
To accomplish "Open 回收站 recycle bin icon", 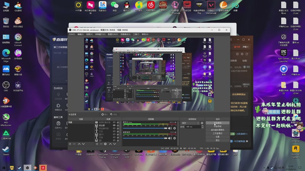I will 6,22.
